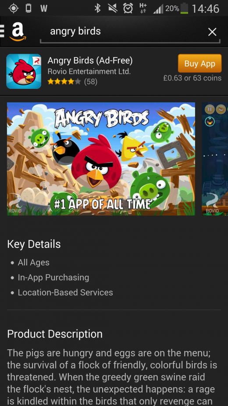The height and width of the screenshot is (406, 228).
Task: Select the Angry Birds (Ad-Free) title
Action: pyautogui.click(x=90, y=61)
